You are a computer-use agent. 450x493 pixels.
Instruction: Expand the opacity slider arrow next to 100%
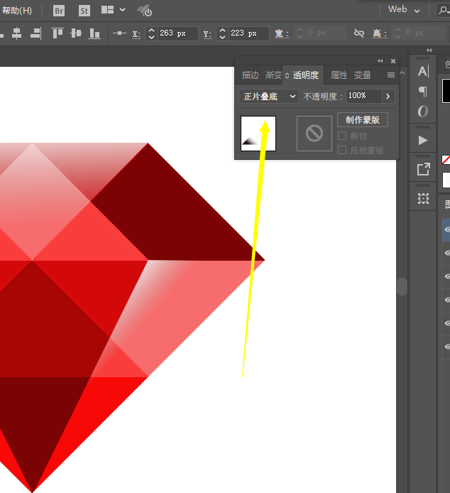tap(388, 96)
